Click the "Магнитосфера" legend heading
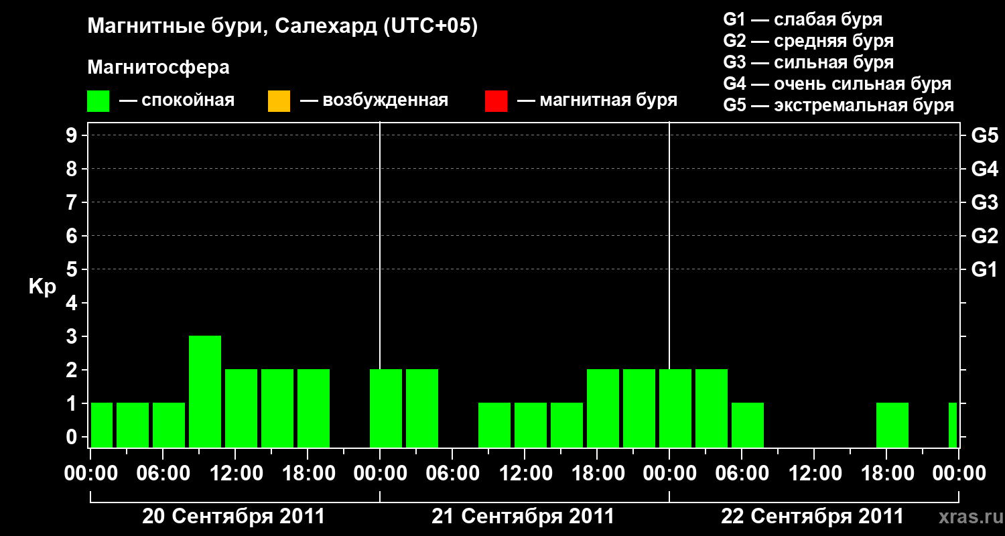 point(158,68)
